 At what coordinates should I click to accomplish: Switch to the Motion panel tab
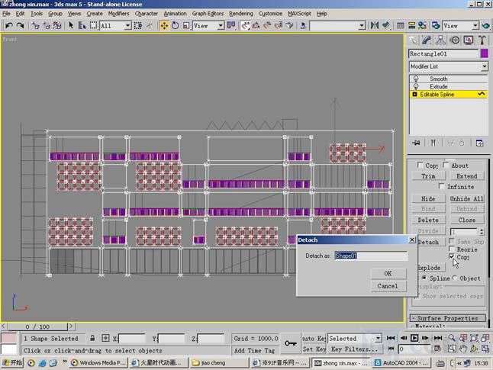click(454, 40)
